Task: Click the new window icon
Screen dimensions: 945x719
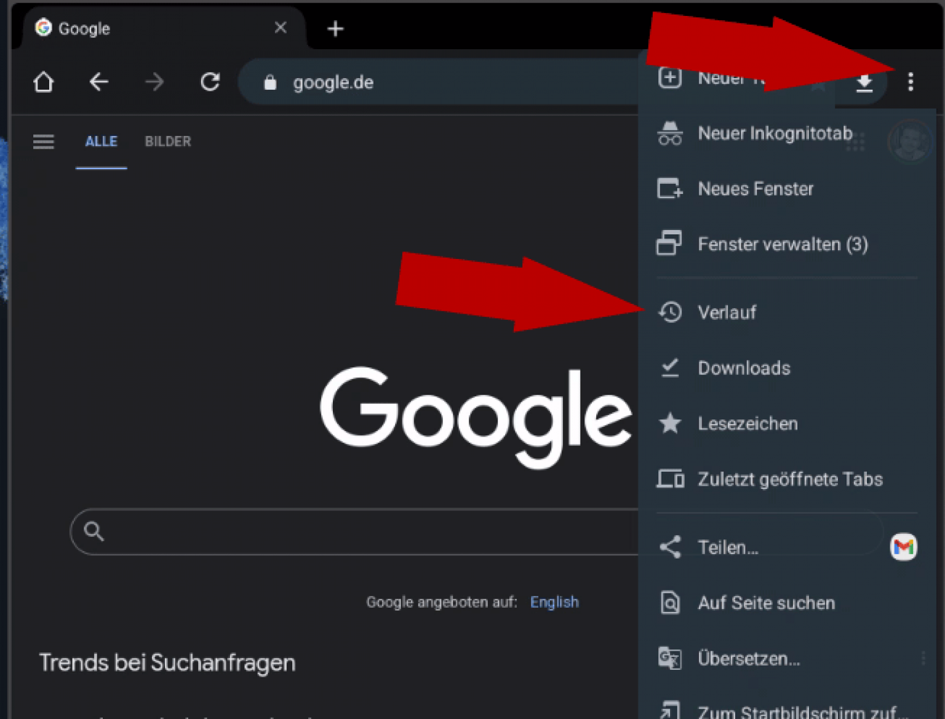Action: 670,188
